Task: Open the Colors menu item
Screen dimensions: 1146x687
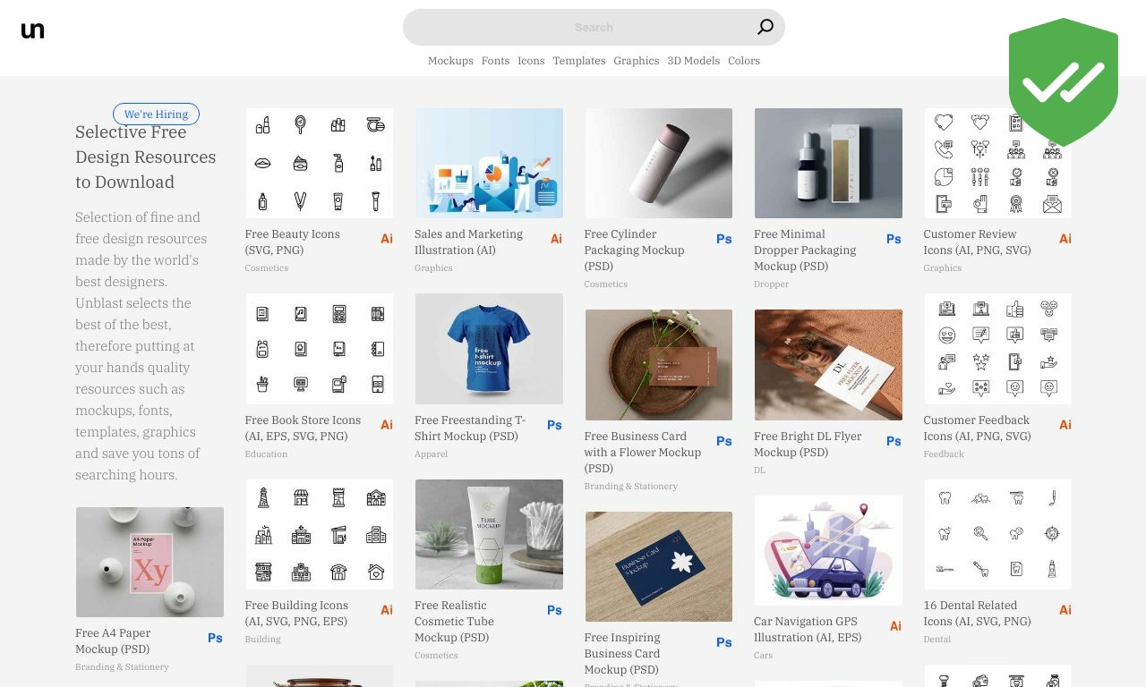Action: click(x=744, y=61)
